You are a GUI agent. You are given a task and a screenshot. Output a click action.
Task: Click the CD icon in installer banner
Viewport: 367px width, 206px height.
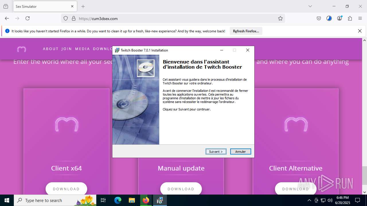(146, 68)
